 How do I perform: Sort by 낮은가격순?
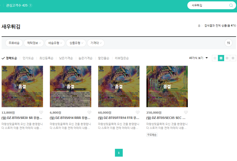click(x=66, y=58)
